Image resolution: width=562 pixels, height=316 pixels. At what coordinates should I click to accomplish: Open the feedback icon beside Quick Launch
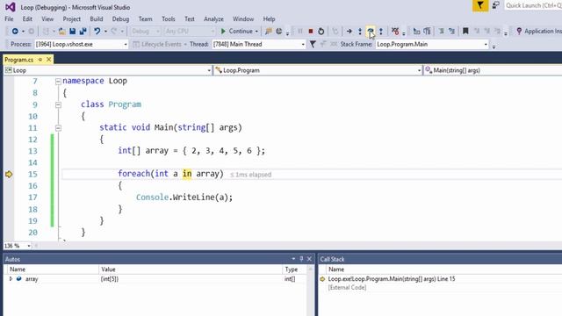(495, 5)
